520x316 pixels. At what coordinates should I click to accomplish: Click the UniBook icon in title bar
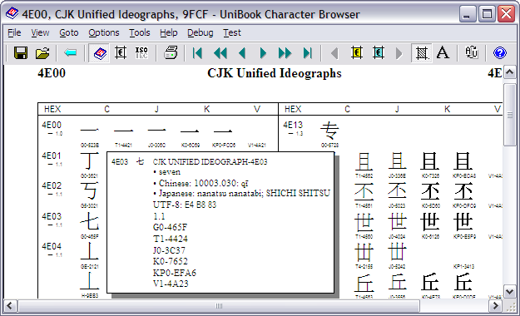pos(12,14)
